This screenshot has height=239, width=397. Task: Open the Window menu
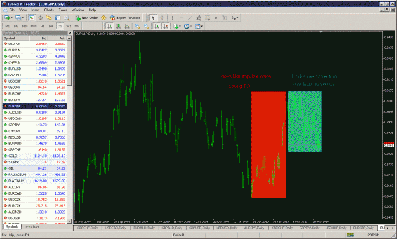coord(77,10)
